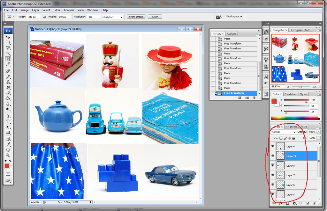Select the Dodge tool
The width and height of the screenshot is (327, 211).
tap(8, 109)
